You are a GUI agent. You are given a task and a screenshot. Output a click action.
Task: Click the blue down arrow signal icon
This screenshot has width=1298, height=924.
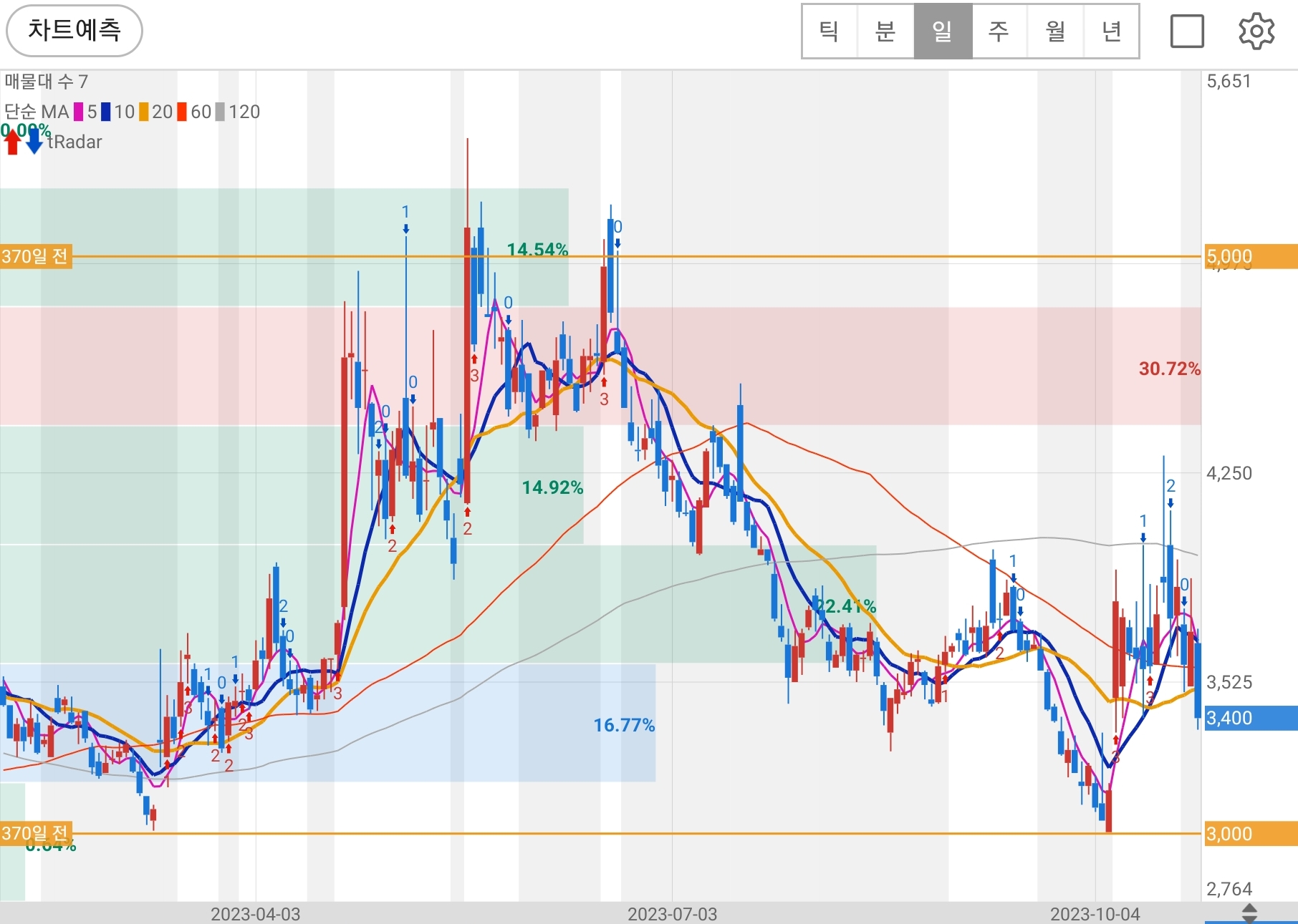[34, 142]
